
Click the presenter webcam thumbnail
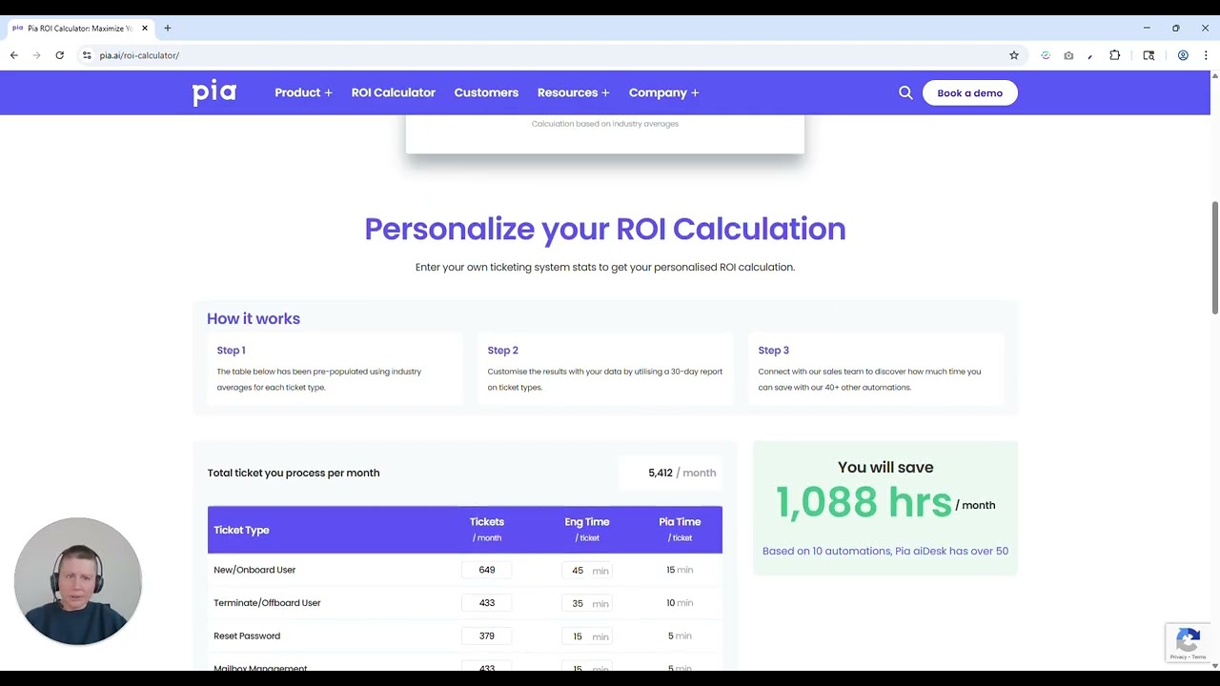tap(78, 581)
